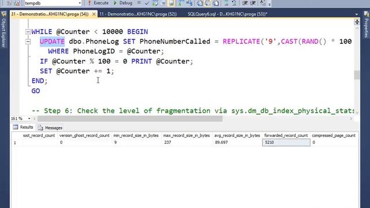This screenshot has height=208, width=370.
Task: Display the estimated execution plan
Action: (x=155, y=3)
